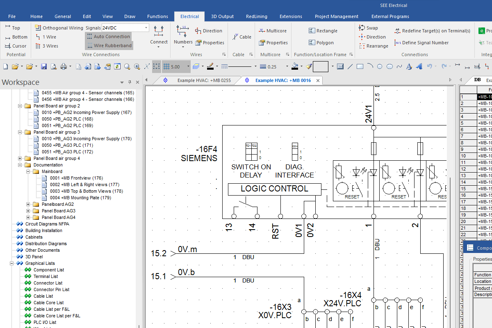Open the 24VDC signals dropdown
Viewport: 492px width, 328px height.
coord(145,27)
